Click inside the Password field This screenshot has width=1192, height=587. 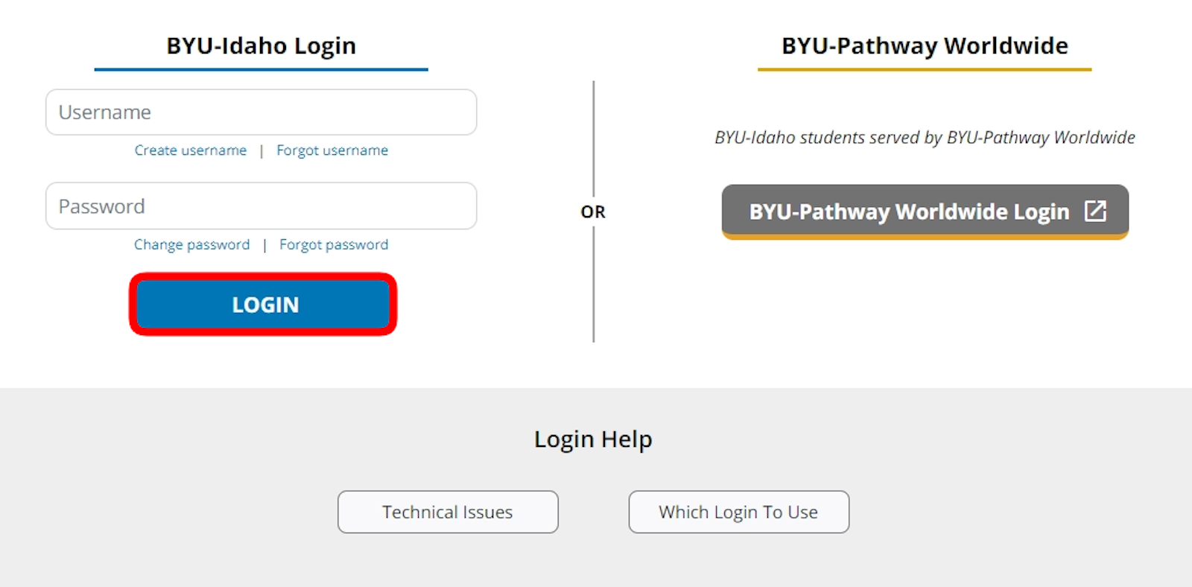[x=261, y=206]
